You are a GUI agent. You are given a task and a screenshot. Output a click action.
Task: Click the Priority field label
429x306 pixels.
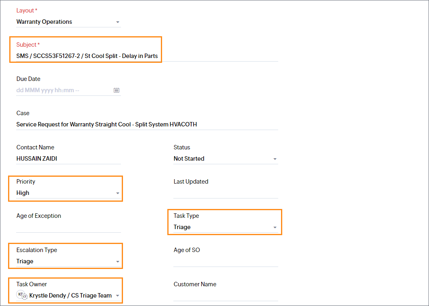(x=26, y=182)
